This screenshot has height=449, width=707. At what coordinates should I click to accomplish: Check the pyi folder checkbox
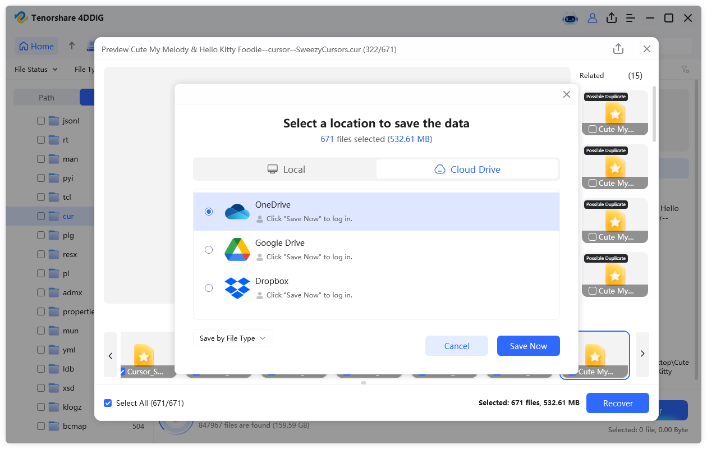tap(40, 178)
